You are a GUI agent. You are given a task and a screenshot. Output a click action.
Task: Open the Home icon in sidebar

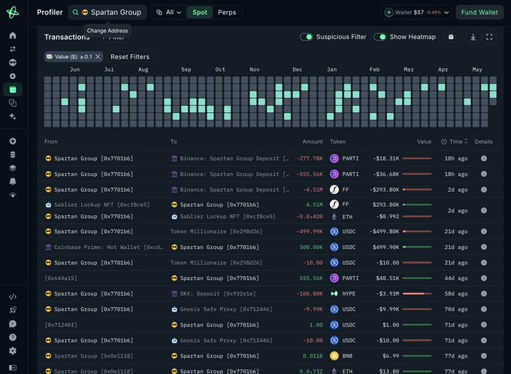(x=13, y=35)
